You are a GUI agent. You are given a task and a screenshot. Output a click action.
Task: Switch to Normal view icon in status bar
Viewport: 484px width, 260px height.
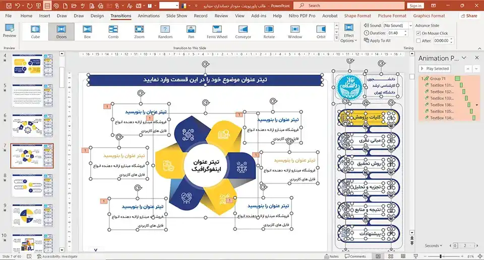click(x=378, y=256)
